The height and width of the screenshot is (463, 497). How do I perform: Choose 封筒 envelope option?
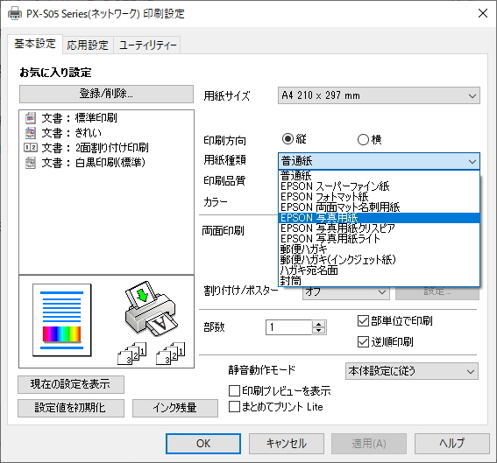click(379, 280)
